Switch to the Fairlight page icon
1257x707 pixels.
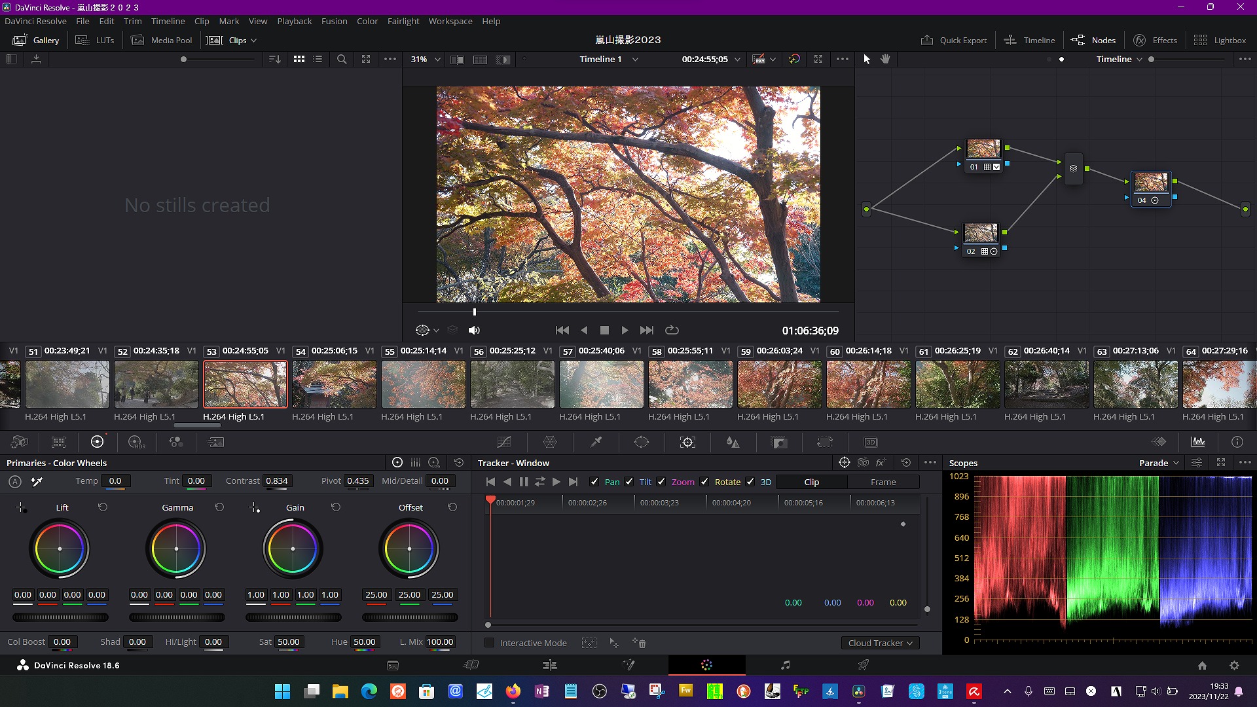coord(785,665)
